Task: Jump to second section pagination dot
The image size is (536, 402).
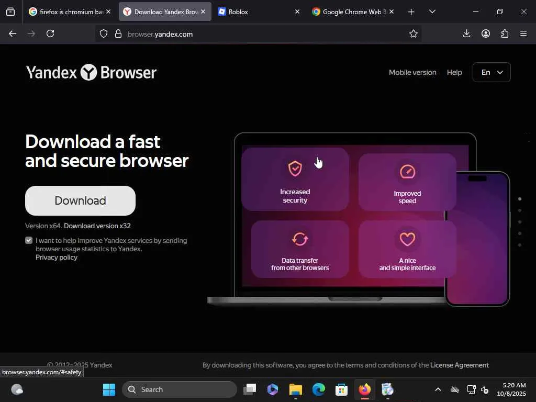Action: tap(520, 210)
